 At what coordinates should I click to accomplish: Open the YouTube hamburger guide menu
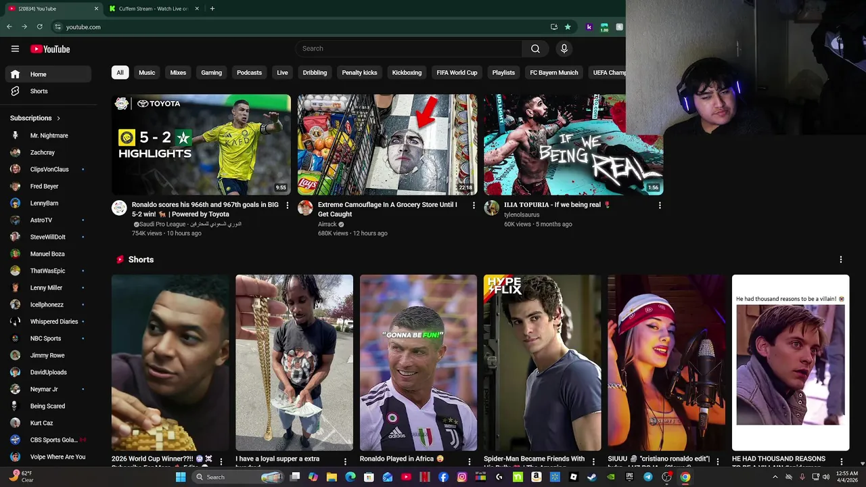click(15, 49)
